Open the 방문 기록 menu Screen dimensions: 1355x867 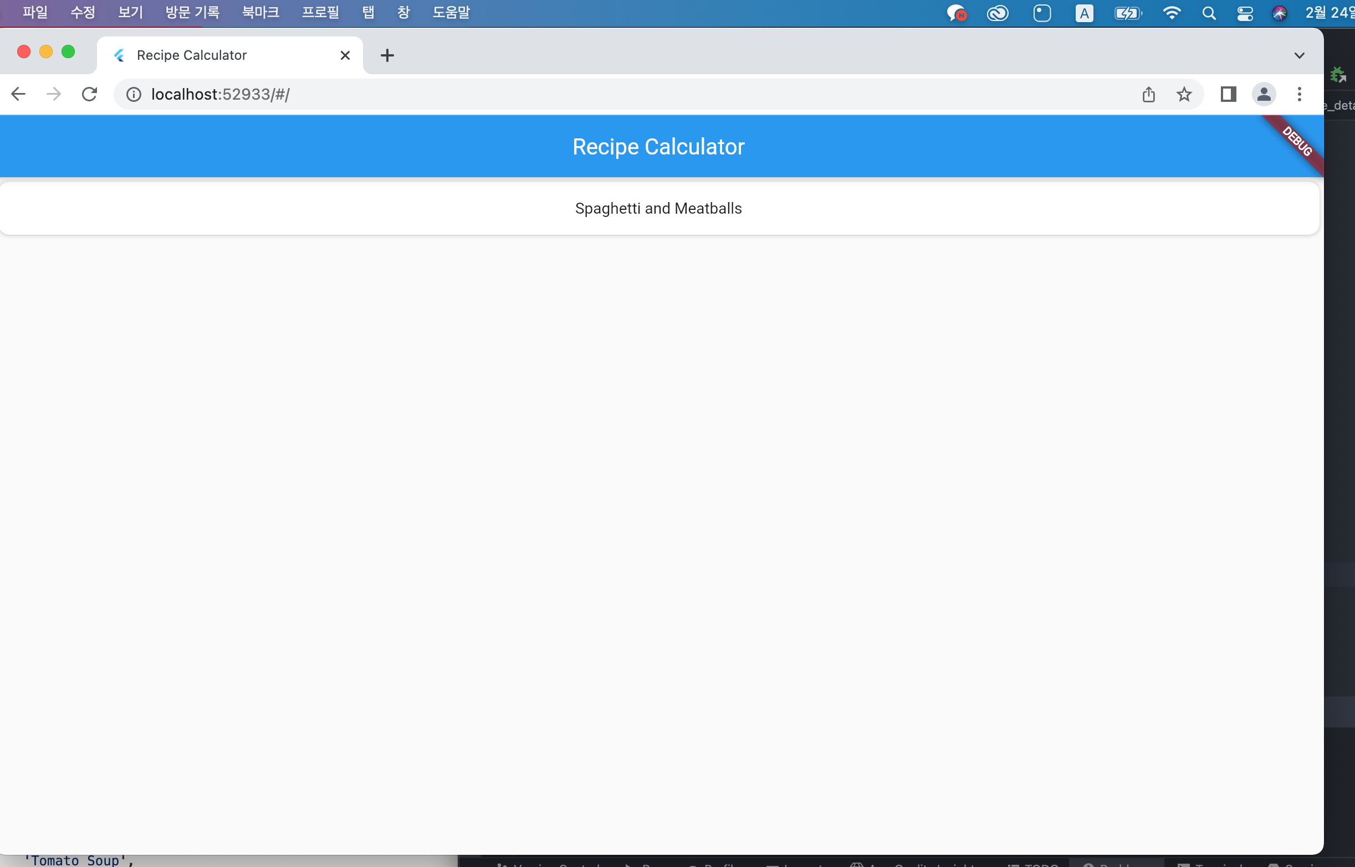[192, 12]
